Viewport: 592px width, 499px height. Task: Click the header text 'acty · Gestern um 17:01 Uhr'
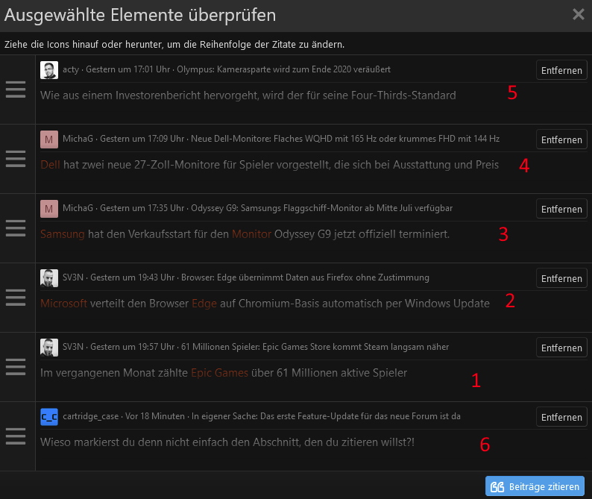click(x=116, y=69)
